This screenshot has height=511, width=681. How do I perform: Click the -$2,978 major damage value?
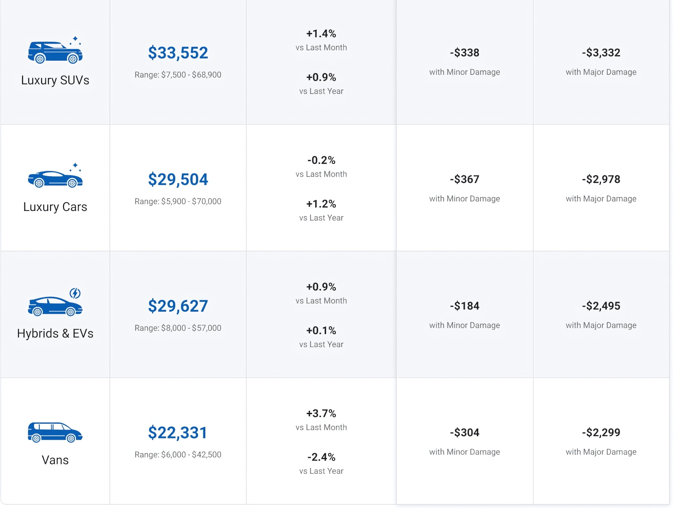point(601,179)
